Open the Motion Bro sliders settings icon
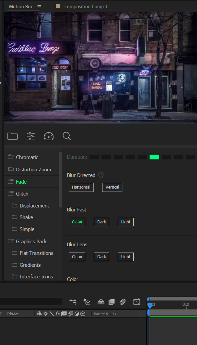Image resolution: width=197 pixels, height=345 pixels. 31,136
